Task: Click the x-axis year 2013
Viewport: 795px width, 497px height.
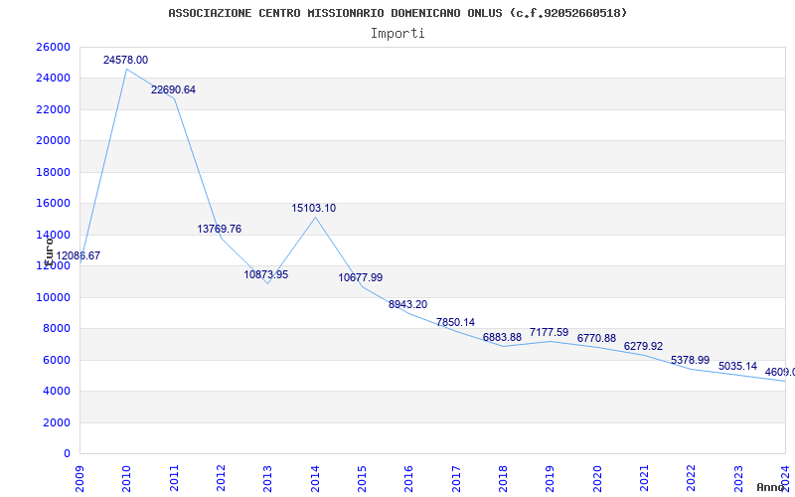Action: [x=267, y=479]
